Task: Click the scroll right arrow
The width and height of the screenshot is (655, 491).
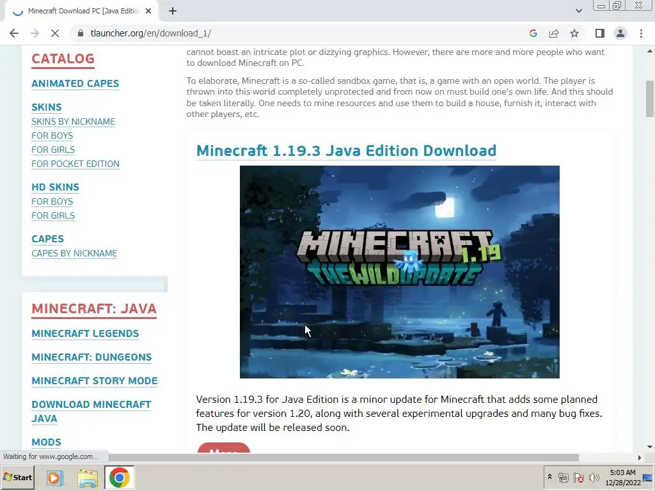Action: (640, 458)
